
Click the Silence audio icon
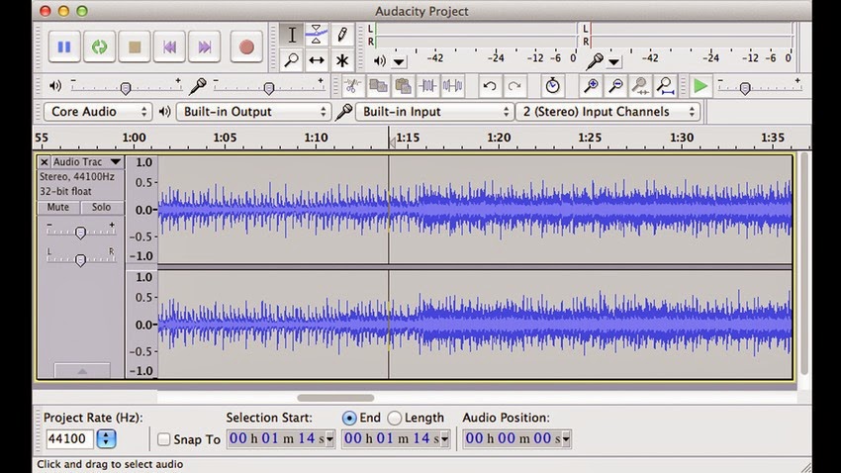click(x=452, y=86)
